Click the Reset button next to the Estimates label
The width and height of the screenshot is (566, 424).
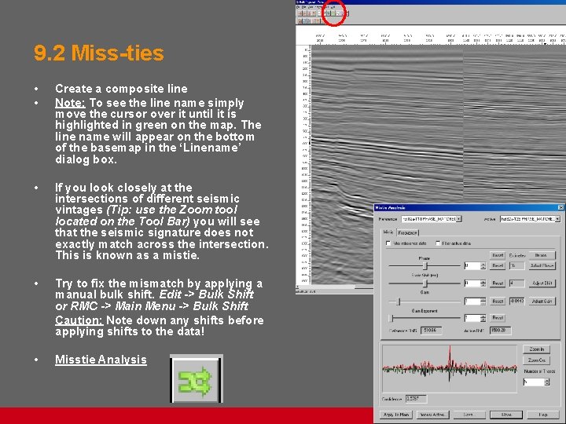(x=498, y=255)
